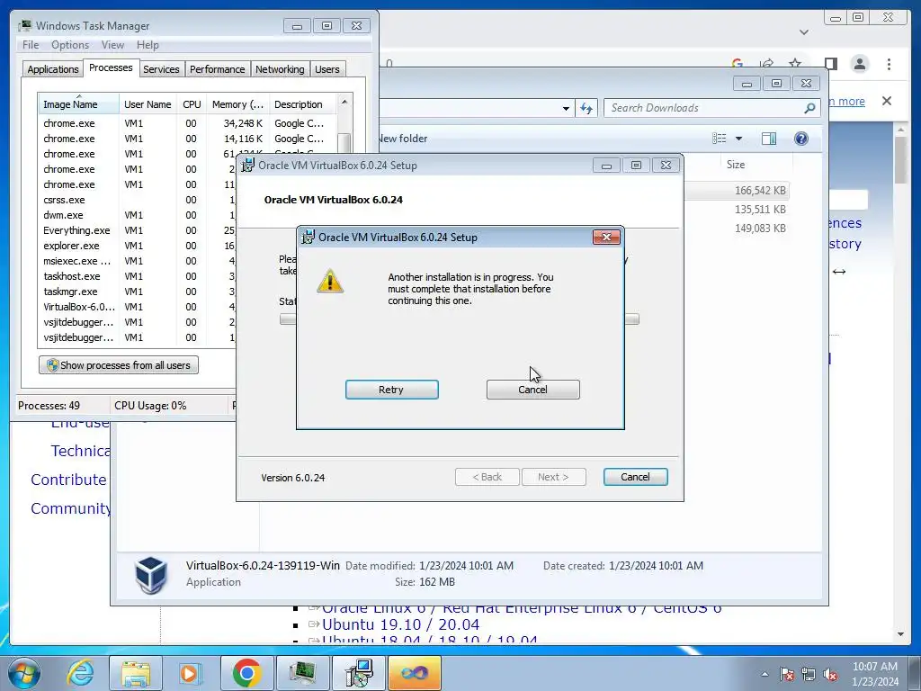Sort processes by Description column
The image size is (921, 691).
pos(302,104)
